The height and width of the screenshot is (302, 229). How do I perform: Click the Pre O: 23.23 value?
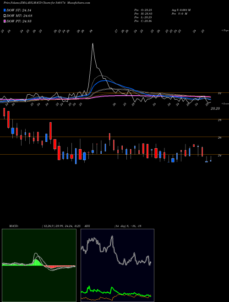[x=143, y=10]
